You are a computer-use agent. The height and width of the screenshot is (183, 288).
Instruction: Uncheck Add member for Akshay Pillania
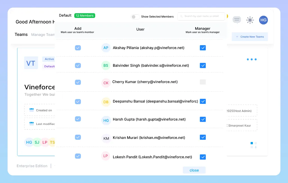[78, 48]
